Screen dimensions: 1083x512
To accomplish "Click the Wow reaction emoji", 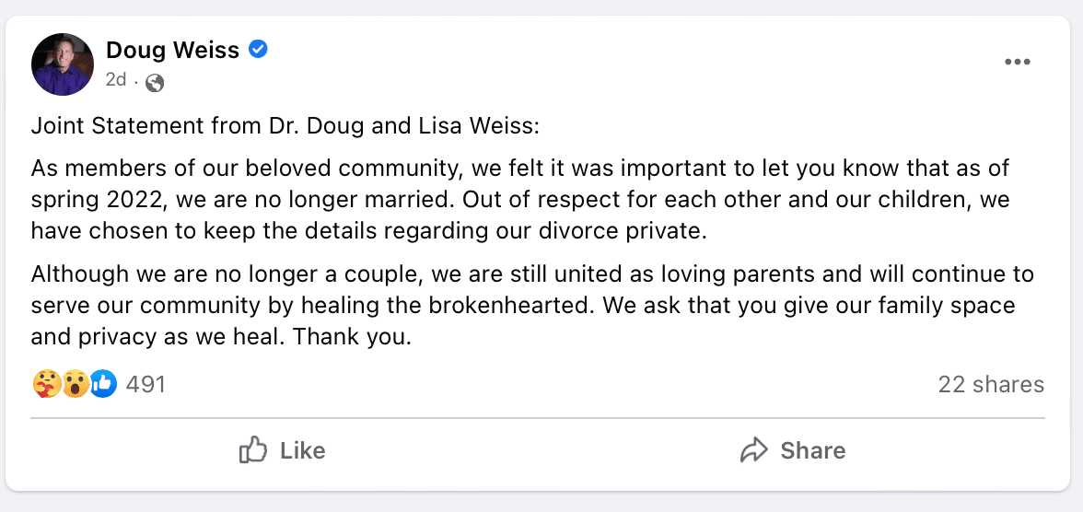I will click(x=76, y=384).
